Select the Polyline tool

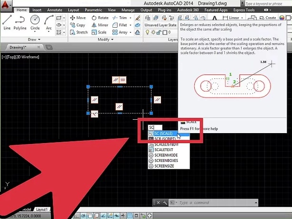20,22
